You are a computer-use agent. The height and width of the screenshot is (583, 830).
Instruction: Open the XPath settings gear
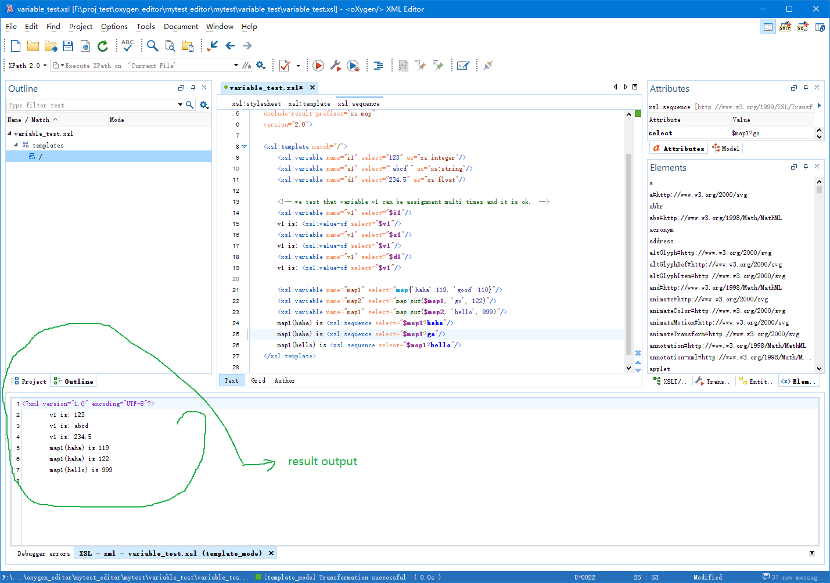tap(261, 66)
